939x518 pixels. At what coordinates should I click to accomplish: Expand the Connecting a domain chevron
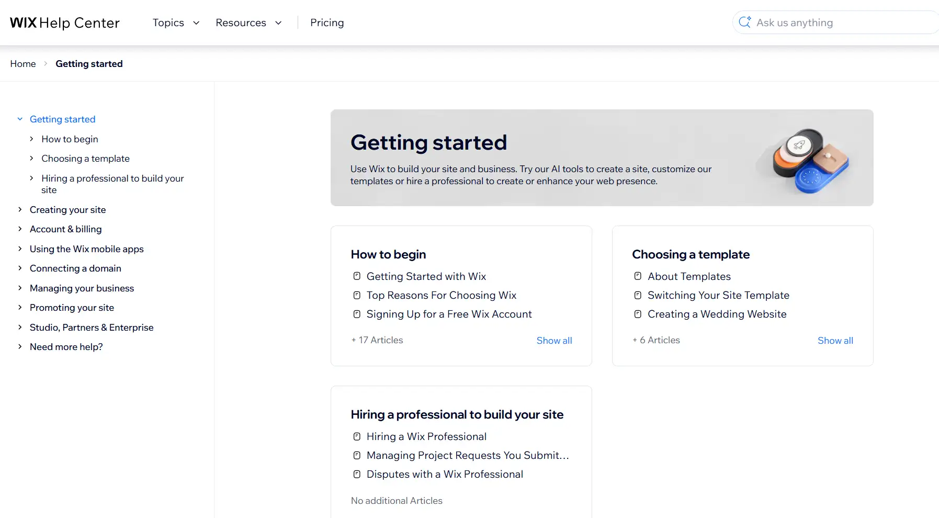click(20, 268)
